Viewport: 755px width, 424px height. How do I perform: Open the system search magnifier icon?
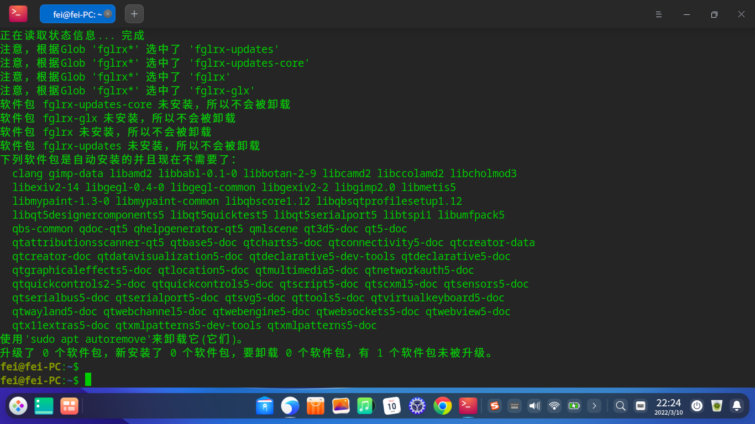(x=620, y=406)
